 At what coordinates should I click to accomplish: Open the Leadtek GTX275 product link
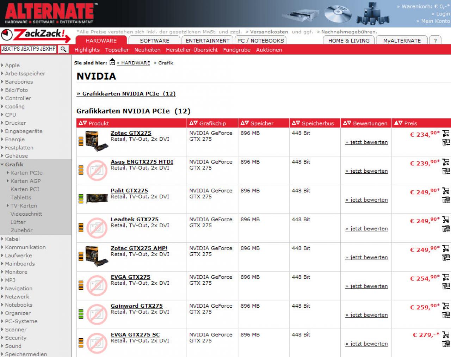click(x=135, y=220)
